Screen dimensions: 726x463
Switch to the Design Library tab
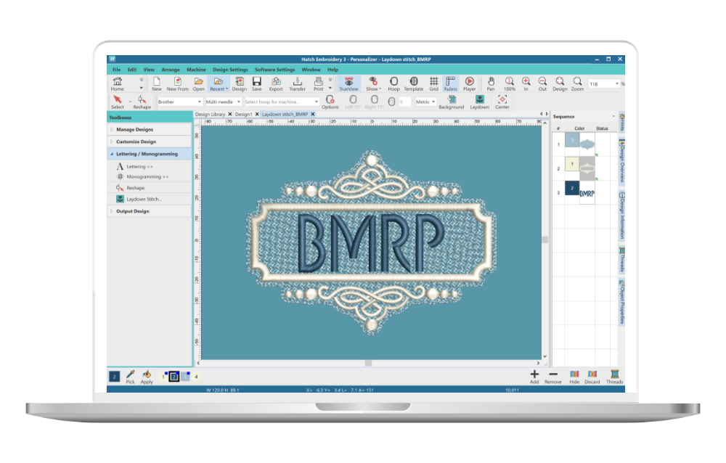(x=211, y=115)
